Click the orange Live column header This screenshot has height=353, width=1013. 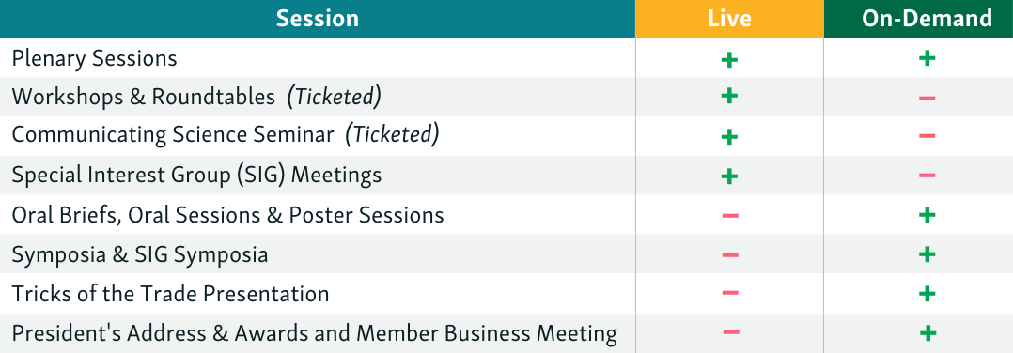tap(729, 19)
